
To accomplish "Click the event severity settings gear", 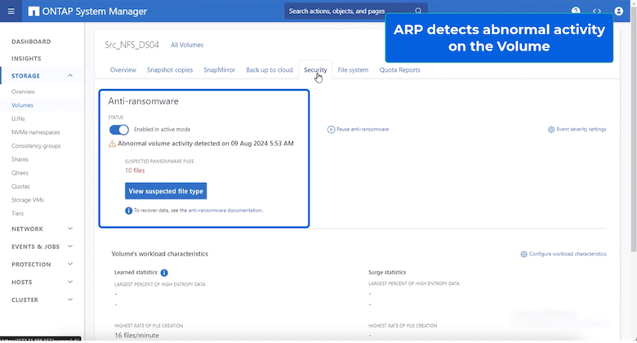I will [x=551, y=129].
